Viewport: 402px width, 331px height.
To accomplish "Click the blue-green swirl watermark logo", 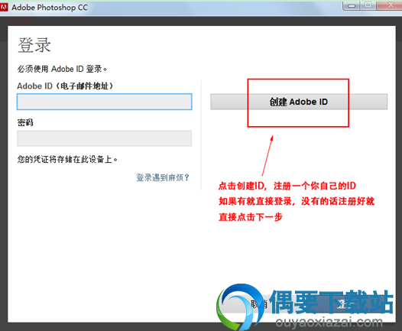I will pyautogui.click(x=240, y=307).
